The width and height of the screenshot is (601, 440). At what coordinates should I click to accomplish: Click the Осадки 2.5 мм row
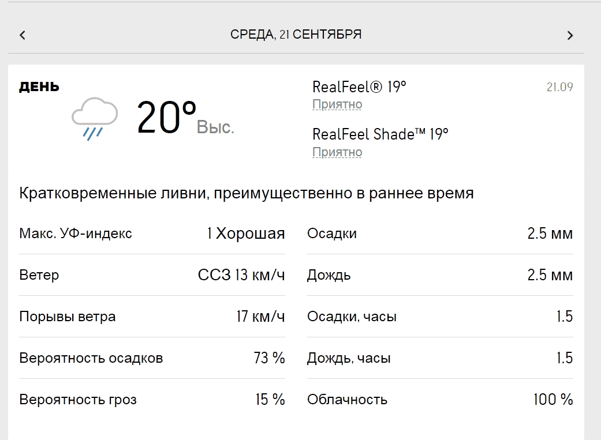tap(439, 234)
